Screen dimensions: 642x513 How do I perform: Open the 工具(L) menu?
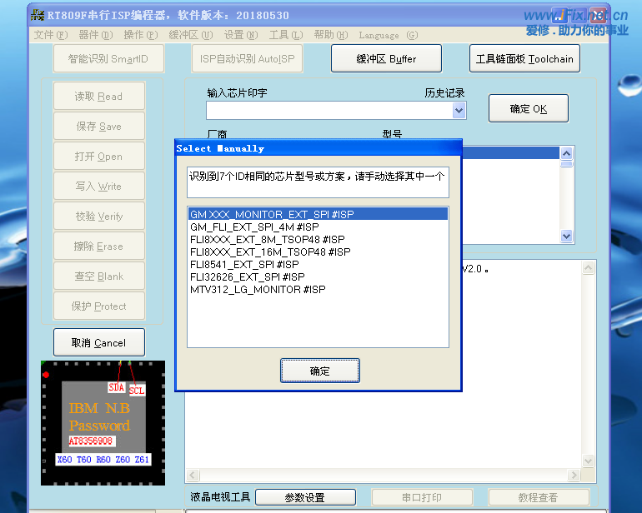[285, 35]
